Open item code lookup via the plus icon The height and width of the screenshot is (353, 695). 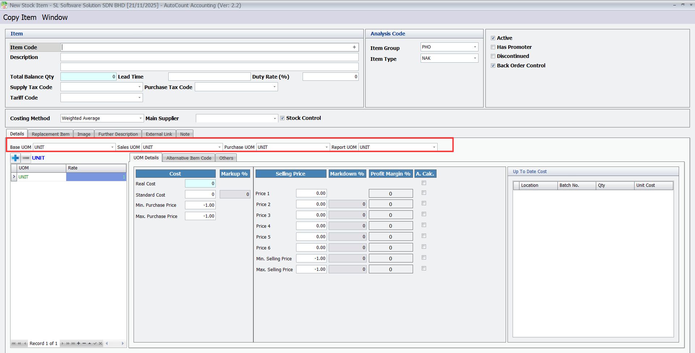click(x=354, y=47)
